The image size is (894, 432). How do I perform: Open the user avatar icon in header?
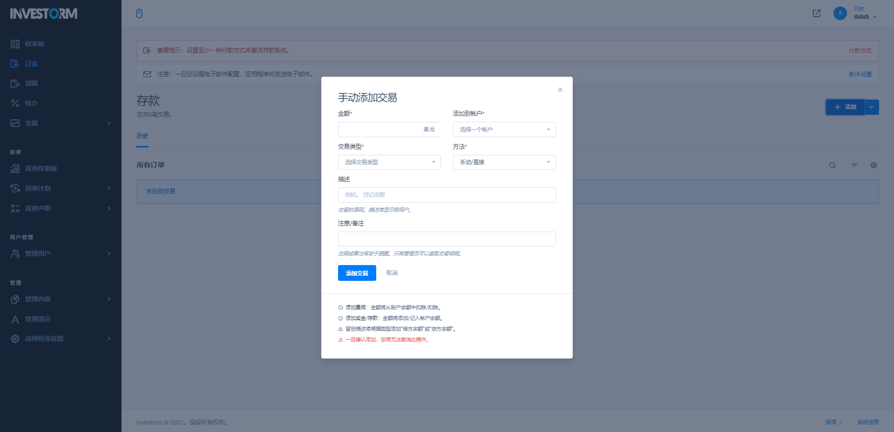click(x=840, y=13)
